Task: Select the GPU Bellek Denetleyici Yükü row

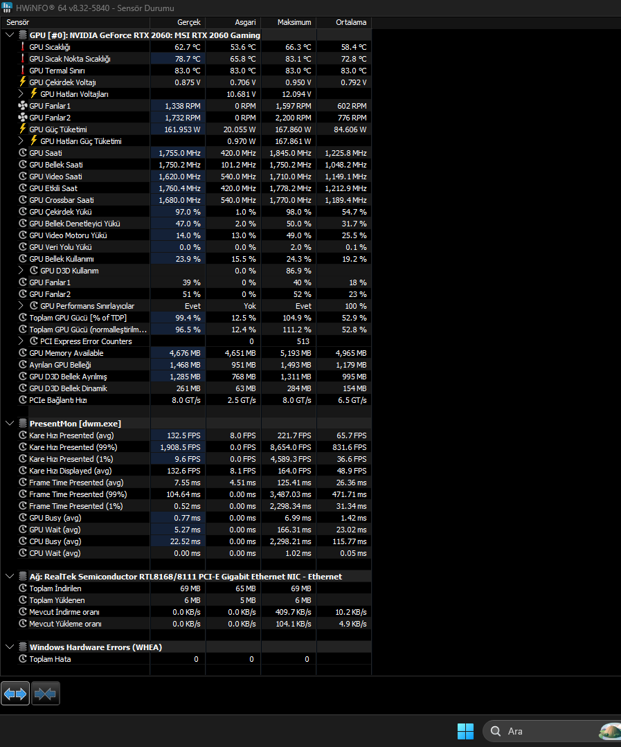Action: [186, 224]
